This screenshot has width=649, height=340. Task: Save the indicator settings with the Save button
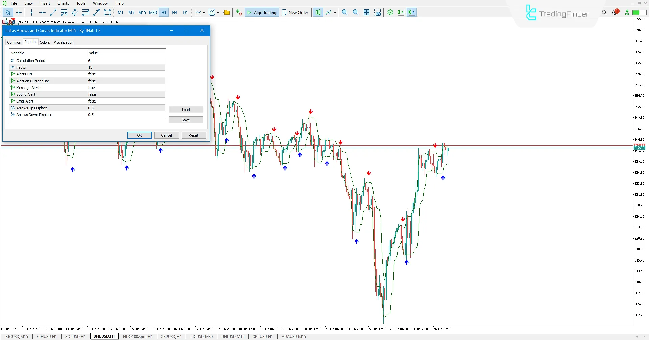point(186,120)
